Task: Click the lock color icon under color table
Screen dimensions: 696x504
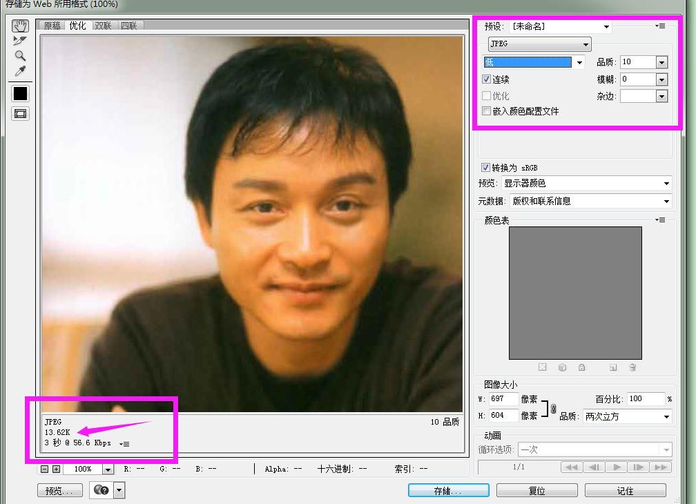Action: (582, 367)
